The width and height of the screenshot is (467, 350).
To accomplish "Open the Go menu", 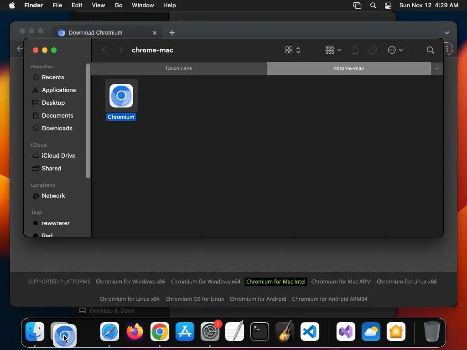I will [x=119, y=5].
